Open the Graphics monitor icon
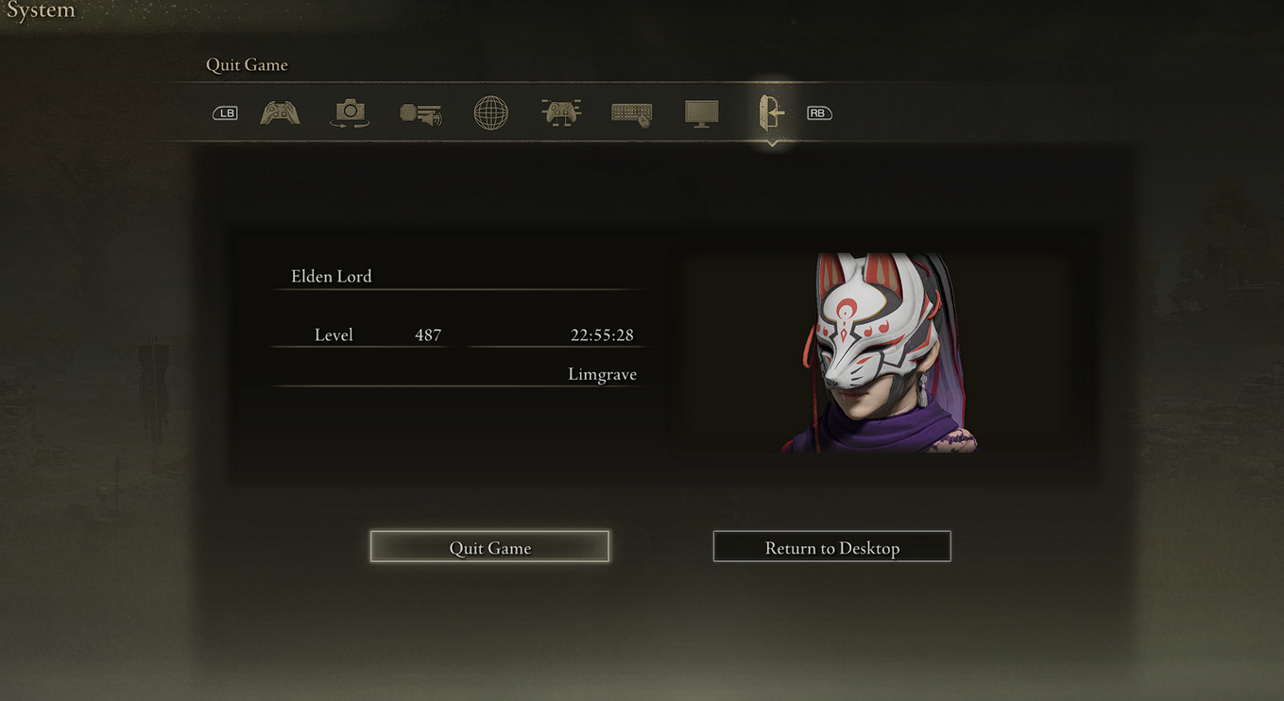This screenshot has width=1284, height=701. (x=701, y=113)
